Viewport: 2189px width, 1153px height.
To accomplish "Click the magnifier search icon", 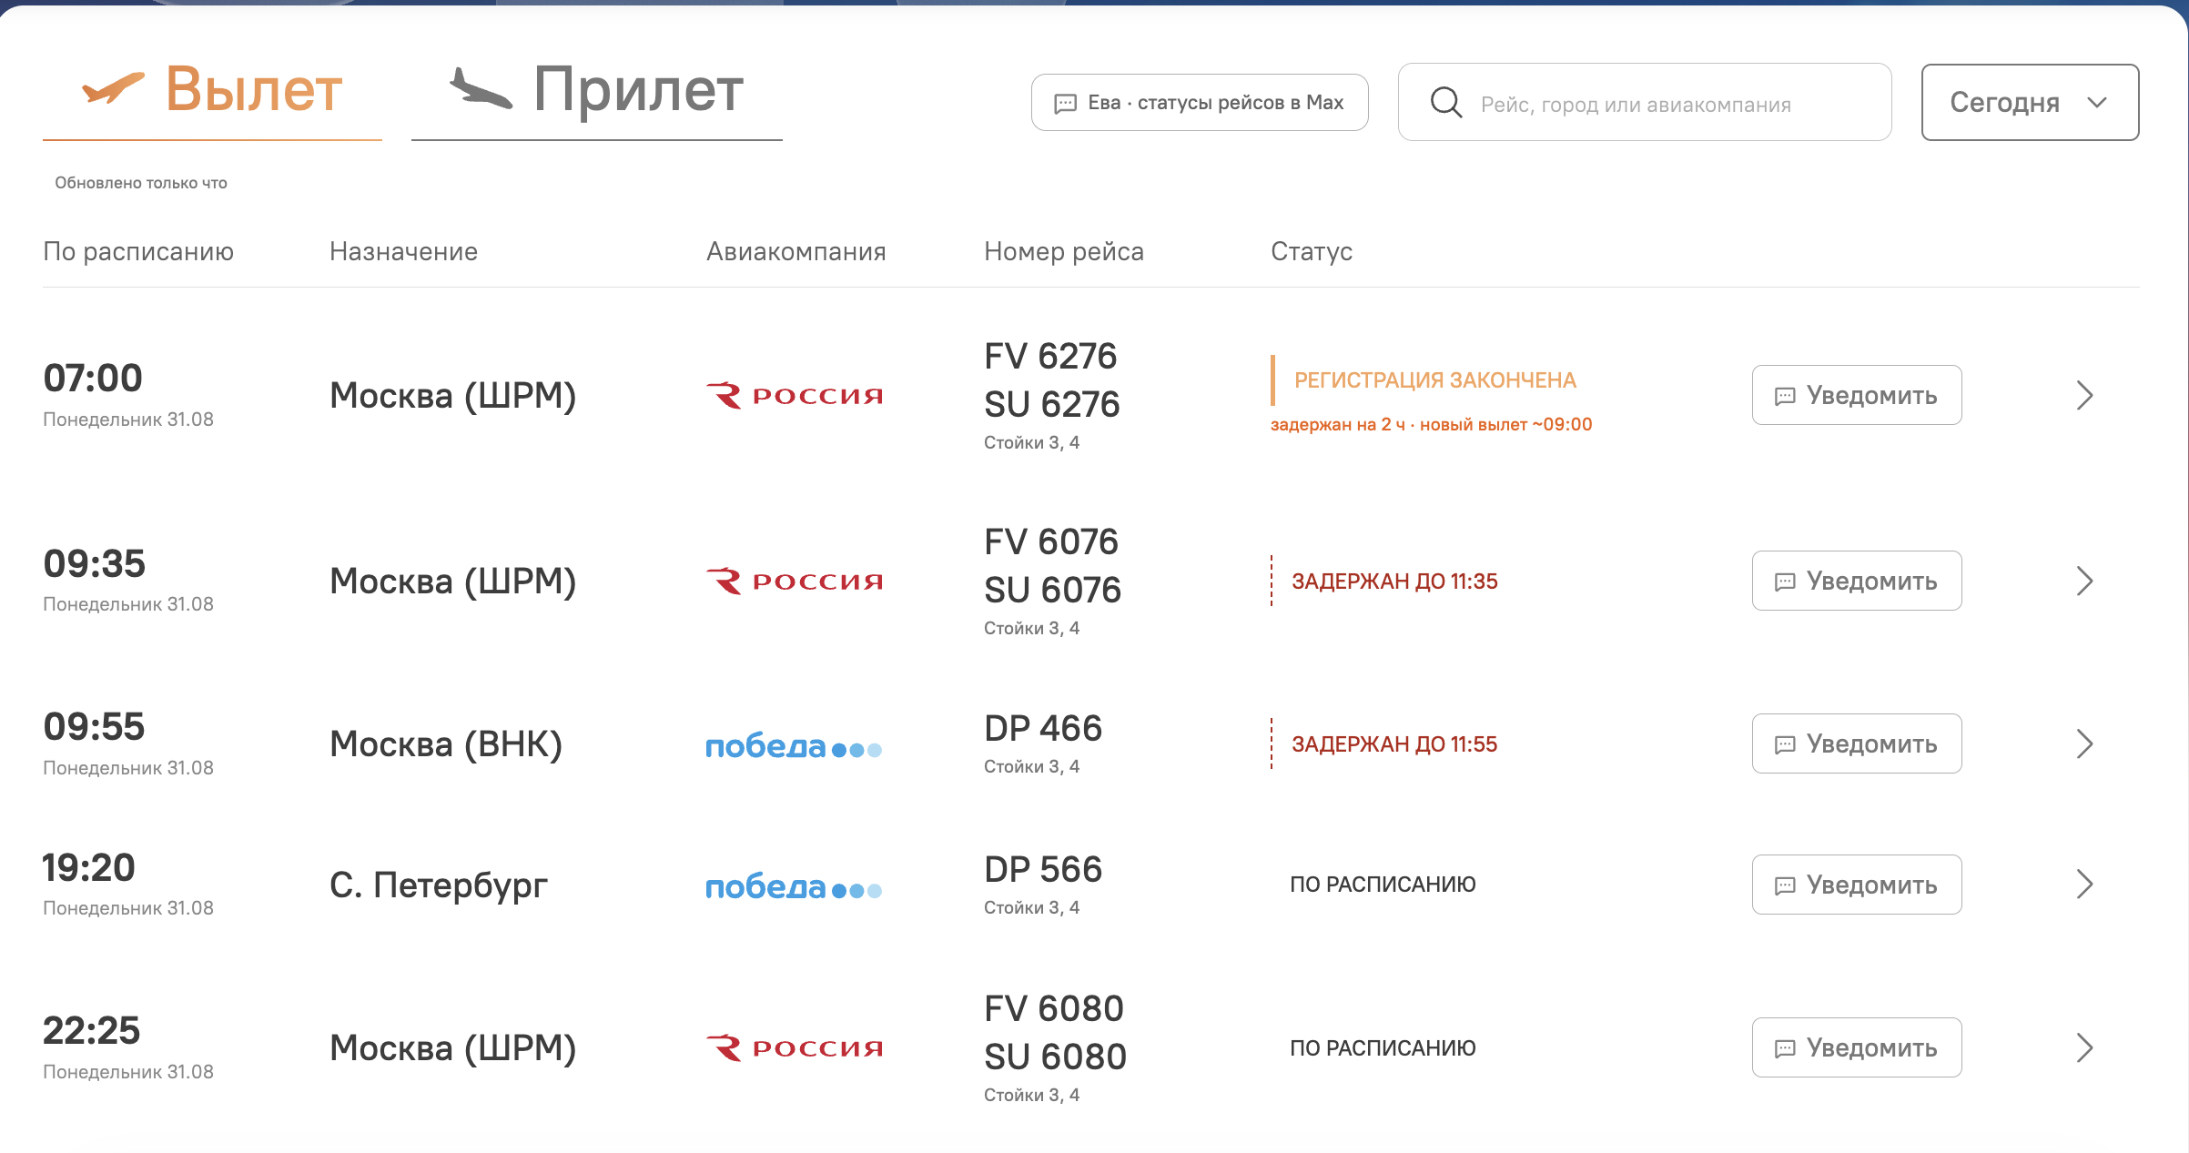I will [x=1446, y=103].
